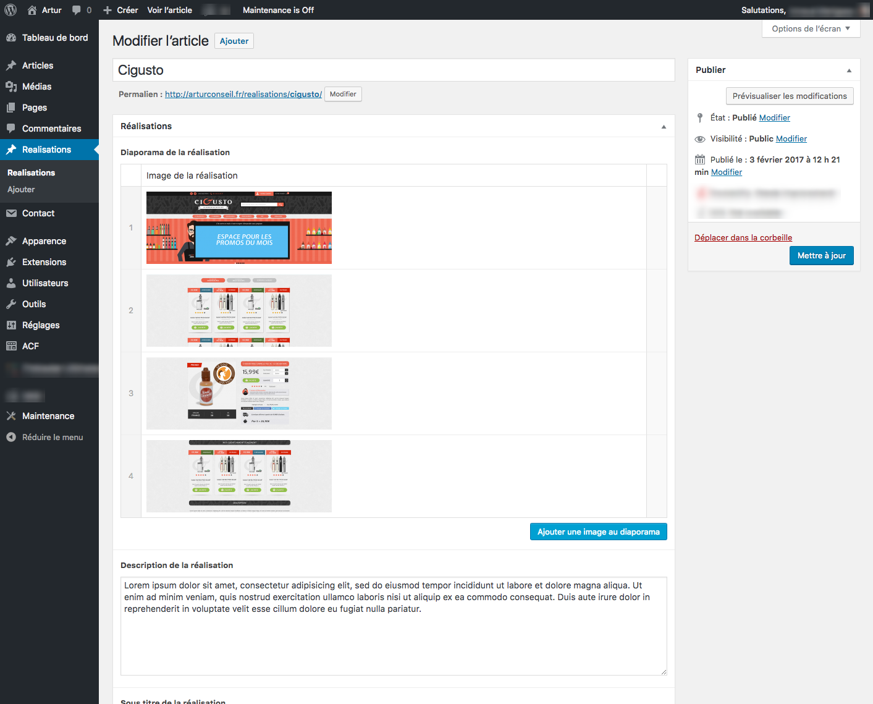Click Ajouter une image au diaporama
This screenshot has width=873, height=704.
[598, 532]
